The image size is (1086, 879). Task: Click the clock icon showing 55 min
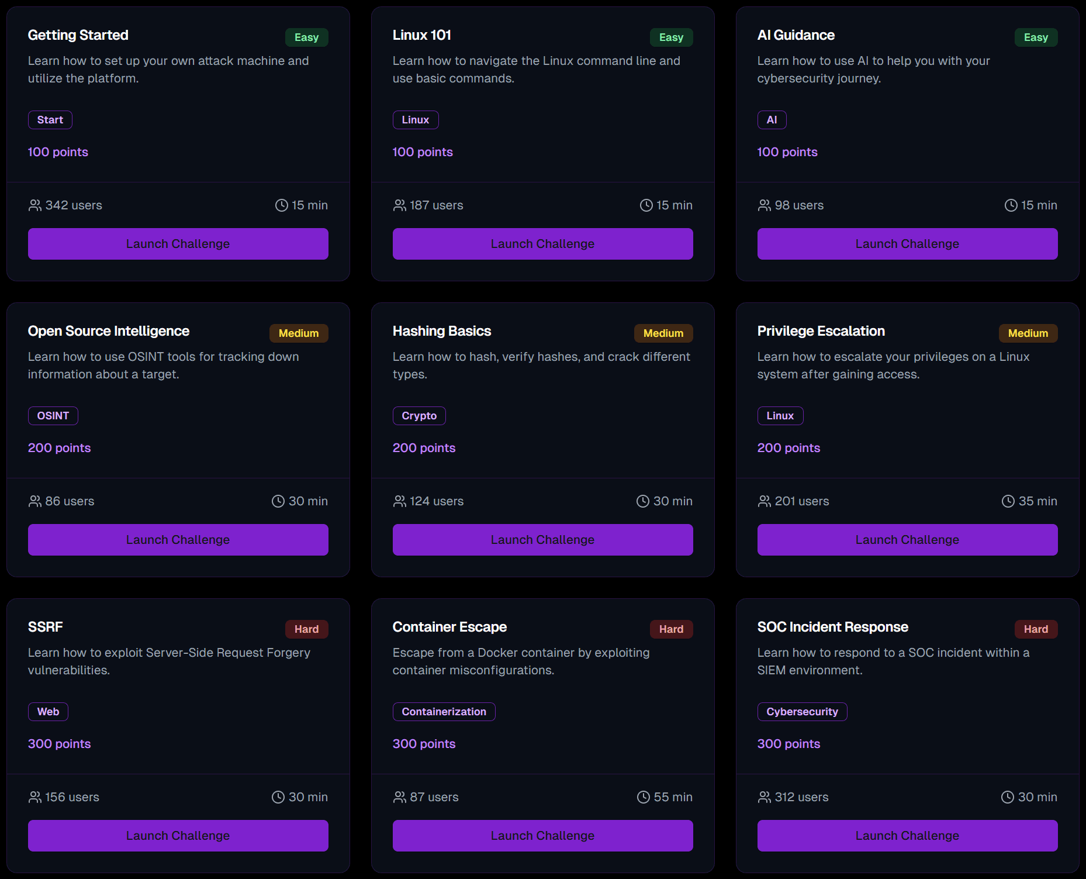point(643,797)
